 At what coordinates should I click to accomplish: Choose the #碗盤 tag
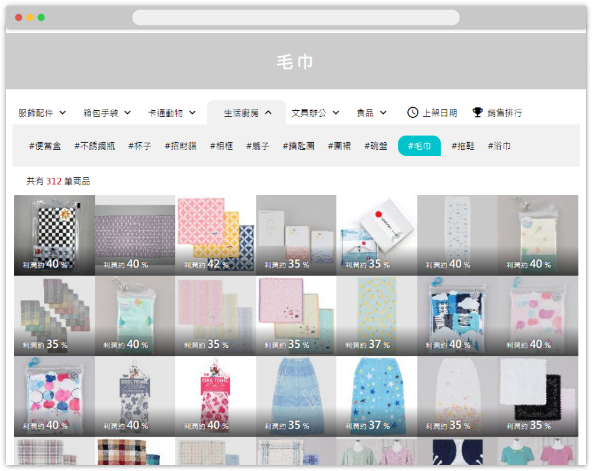(x=376, y=146)
